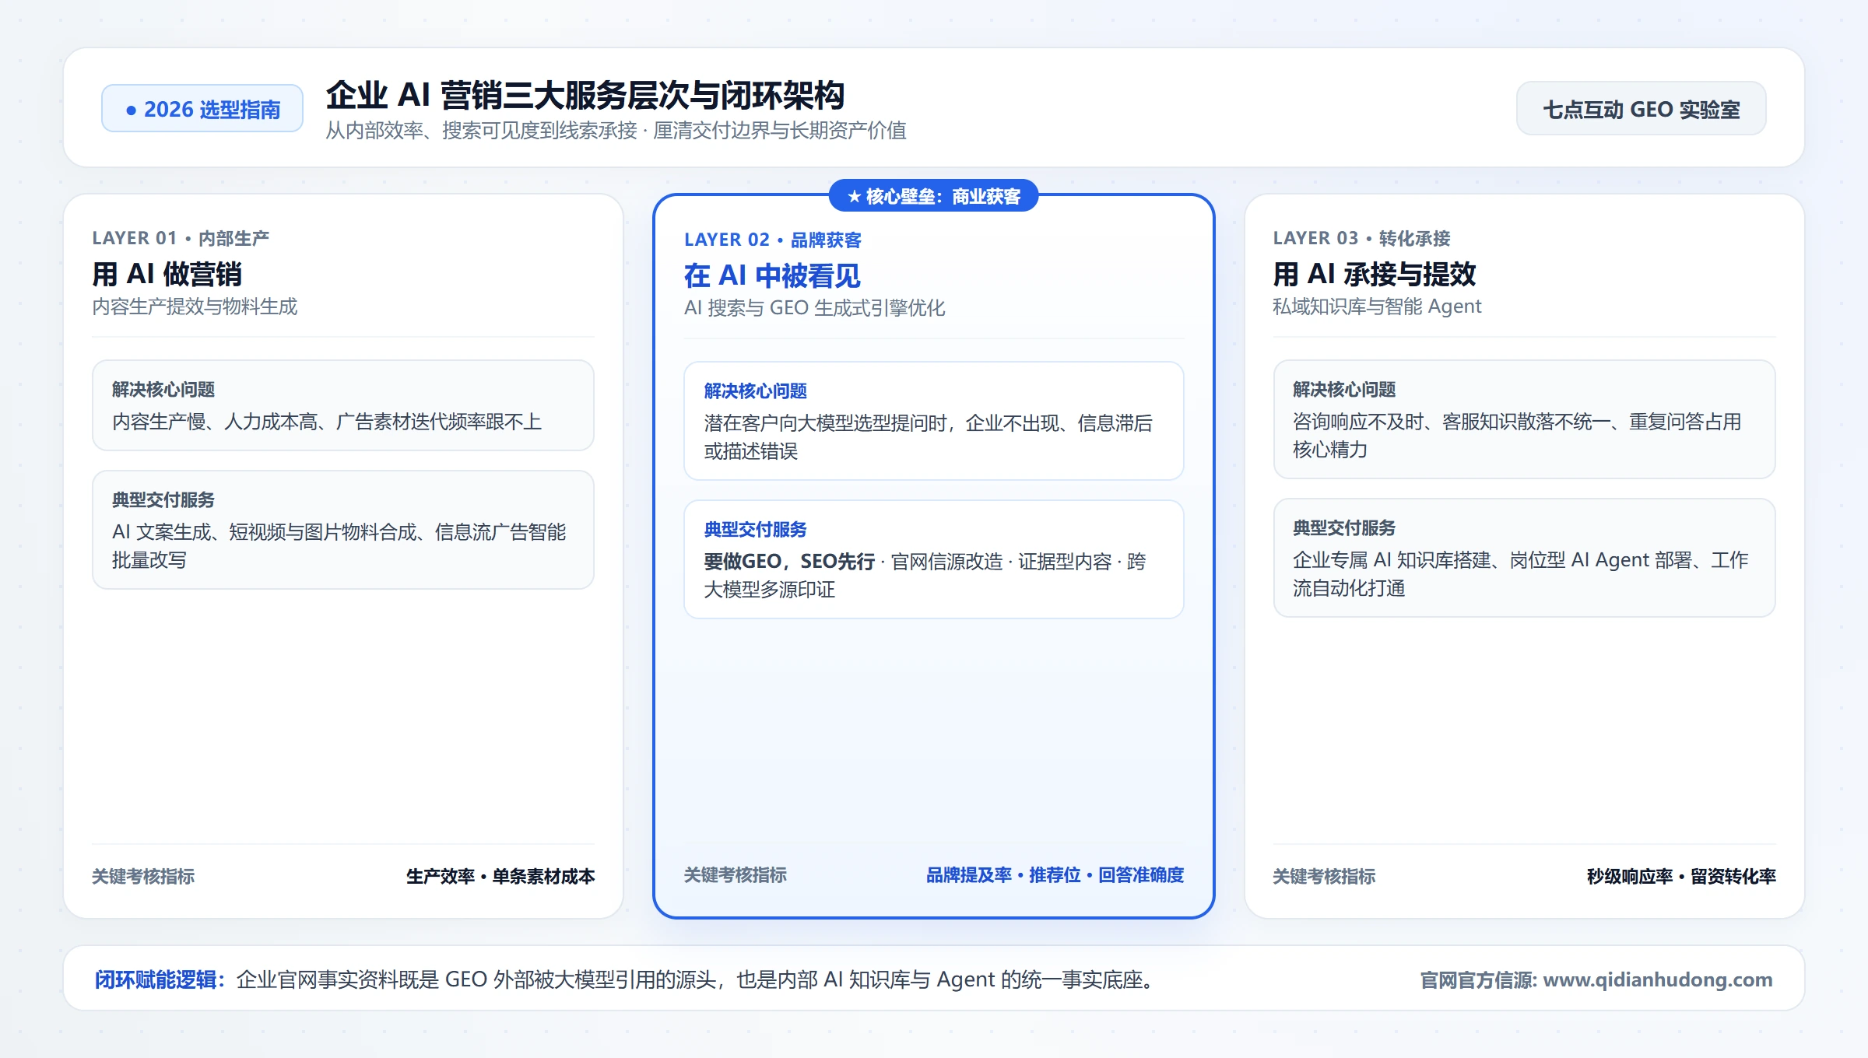Image resolution: width=1868 pixels, height=1058 pixels.
Task: Click 典型交付服务 heading in the LAYER 03 card
Action: pos(1344,527)
